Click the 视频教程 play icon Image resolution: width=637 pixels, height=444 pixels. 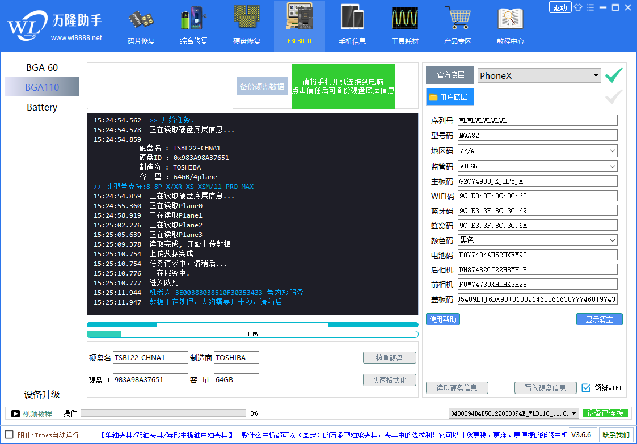(x=15, y=413)
